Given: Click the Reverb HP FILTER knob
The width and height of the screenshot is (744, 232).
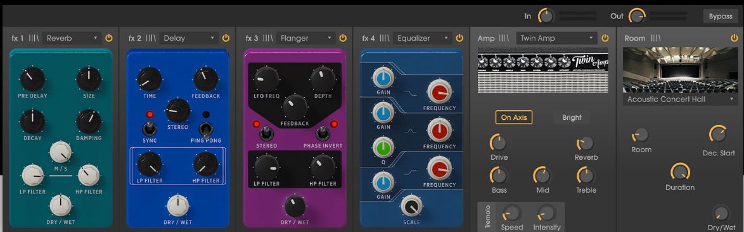Looking at the screenshot, I should click(x=89, y=176).
